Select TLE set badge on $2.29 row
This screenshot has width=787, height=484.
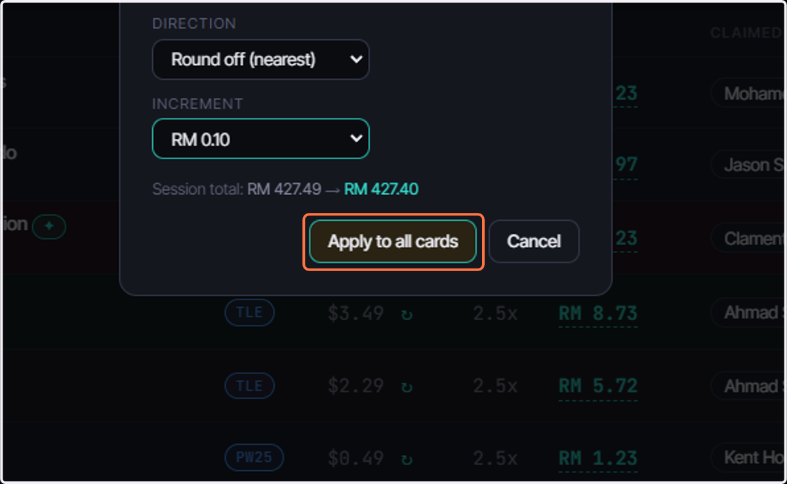pos(249,386)
